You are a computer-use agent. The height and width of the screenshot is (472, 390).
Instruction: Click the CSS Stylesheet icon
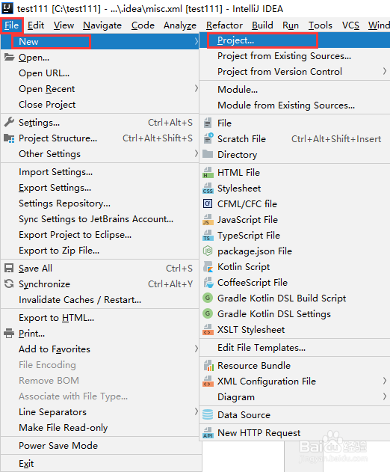[x=208, y=189]
